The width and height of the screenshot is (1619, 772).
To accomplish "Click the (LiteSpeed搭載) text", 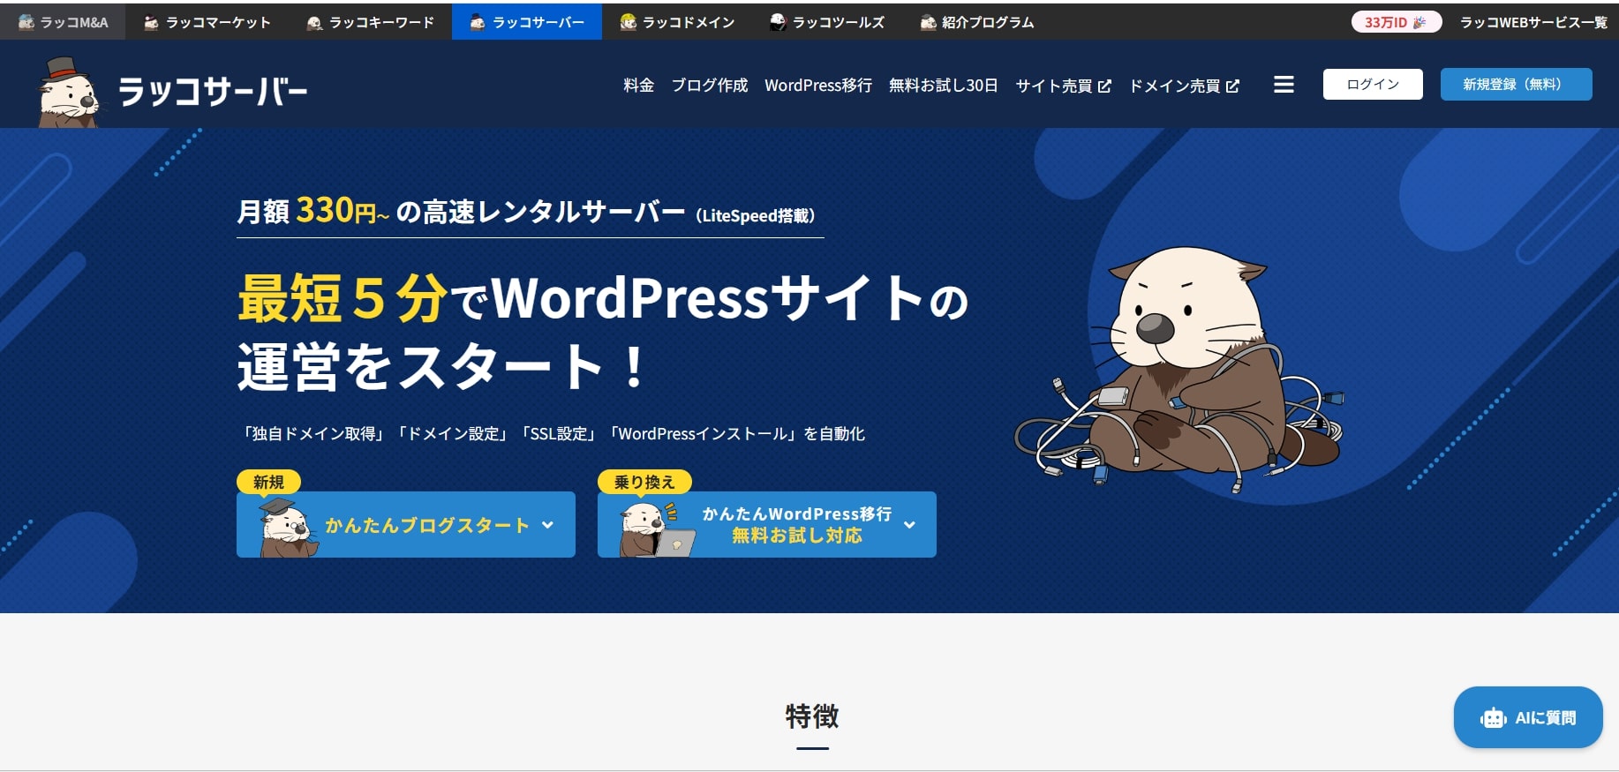I will click(756, 215).
